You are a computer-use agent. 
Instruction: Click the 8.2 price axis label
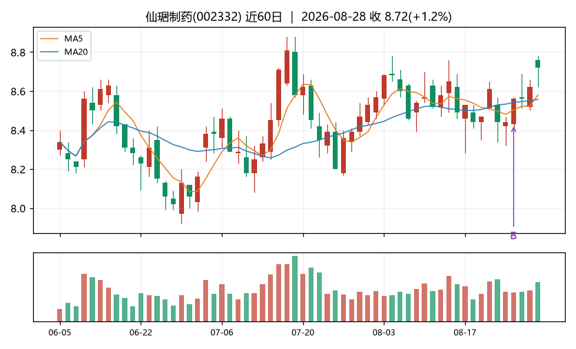(18, 170)
